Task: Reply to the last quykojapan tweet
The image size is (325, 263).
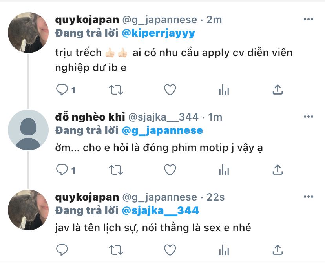Action: click(62, 250)
